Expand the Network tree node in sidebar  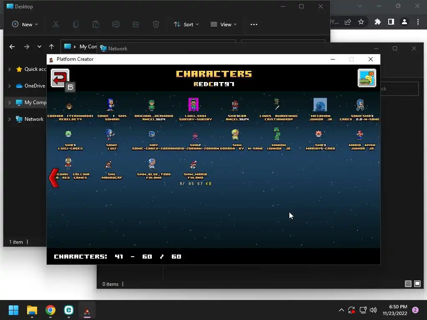10,119
